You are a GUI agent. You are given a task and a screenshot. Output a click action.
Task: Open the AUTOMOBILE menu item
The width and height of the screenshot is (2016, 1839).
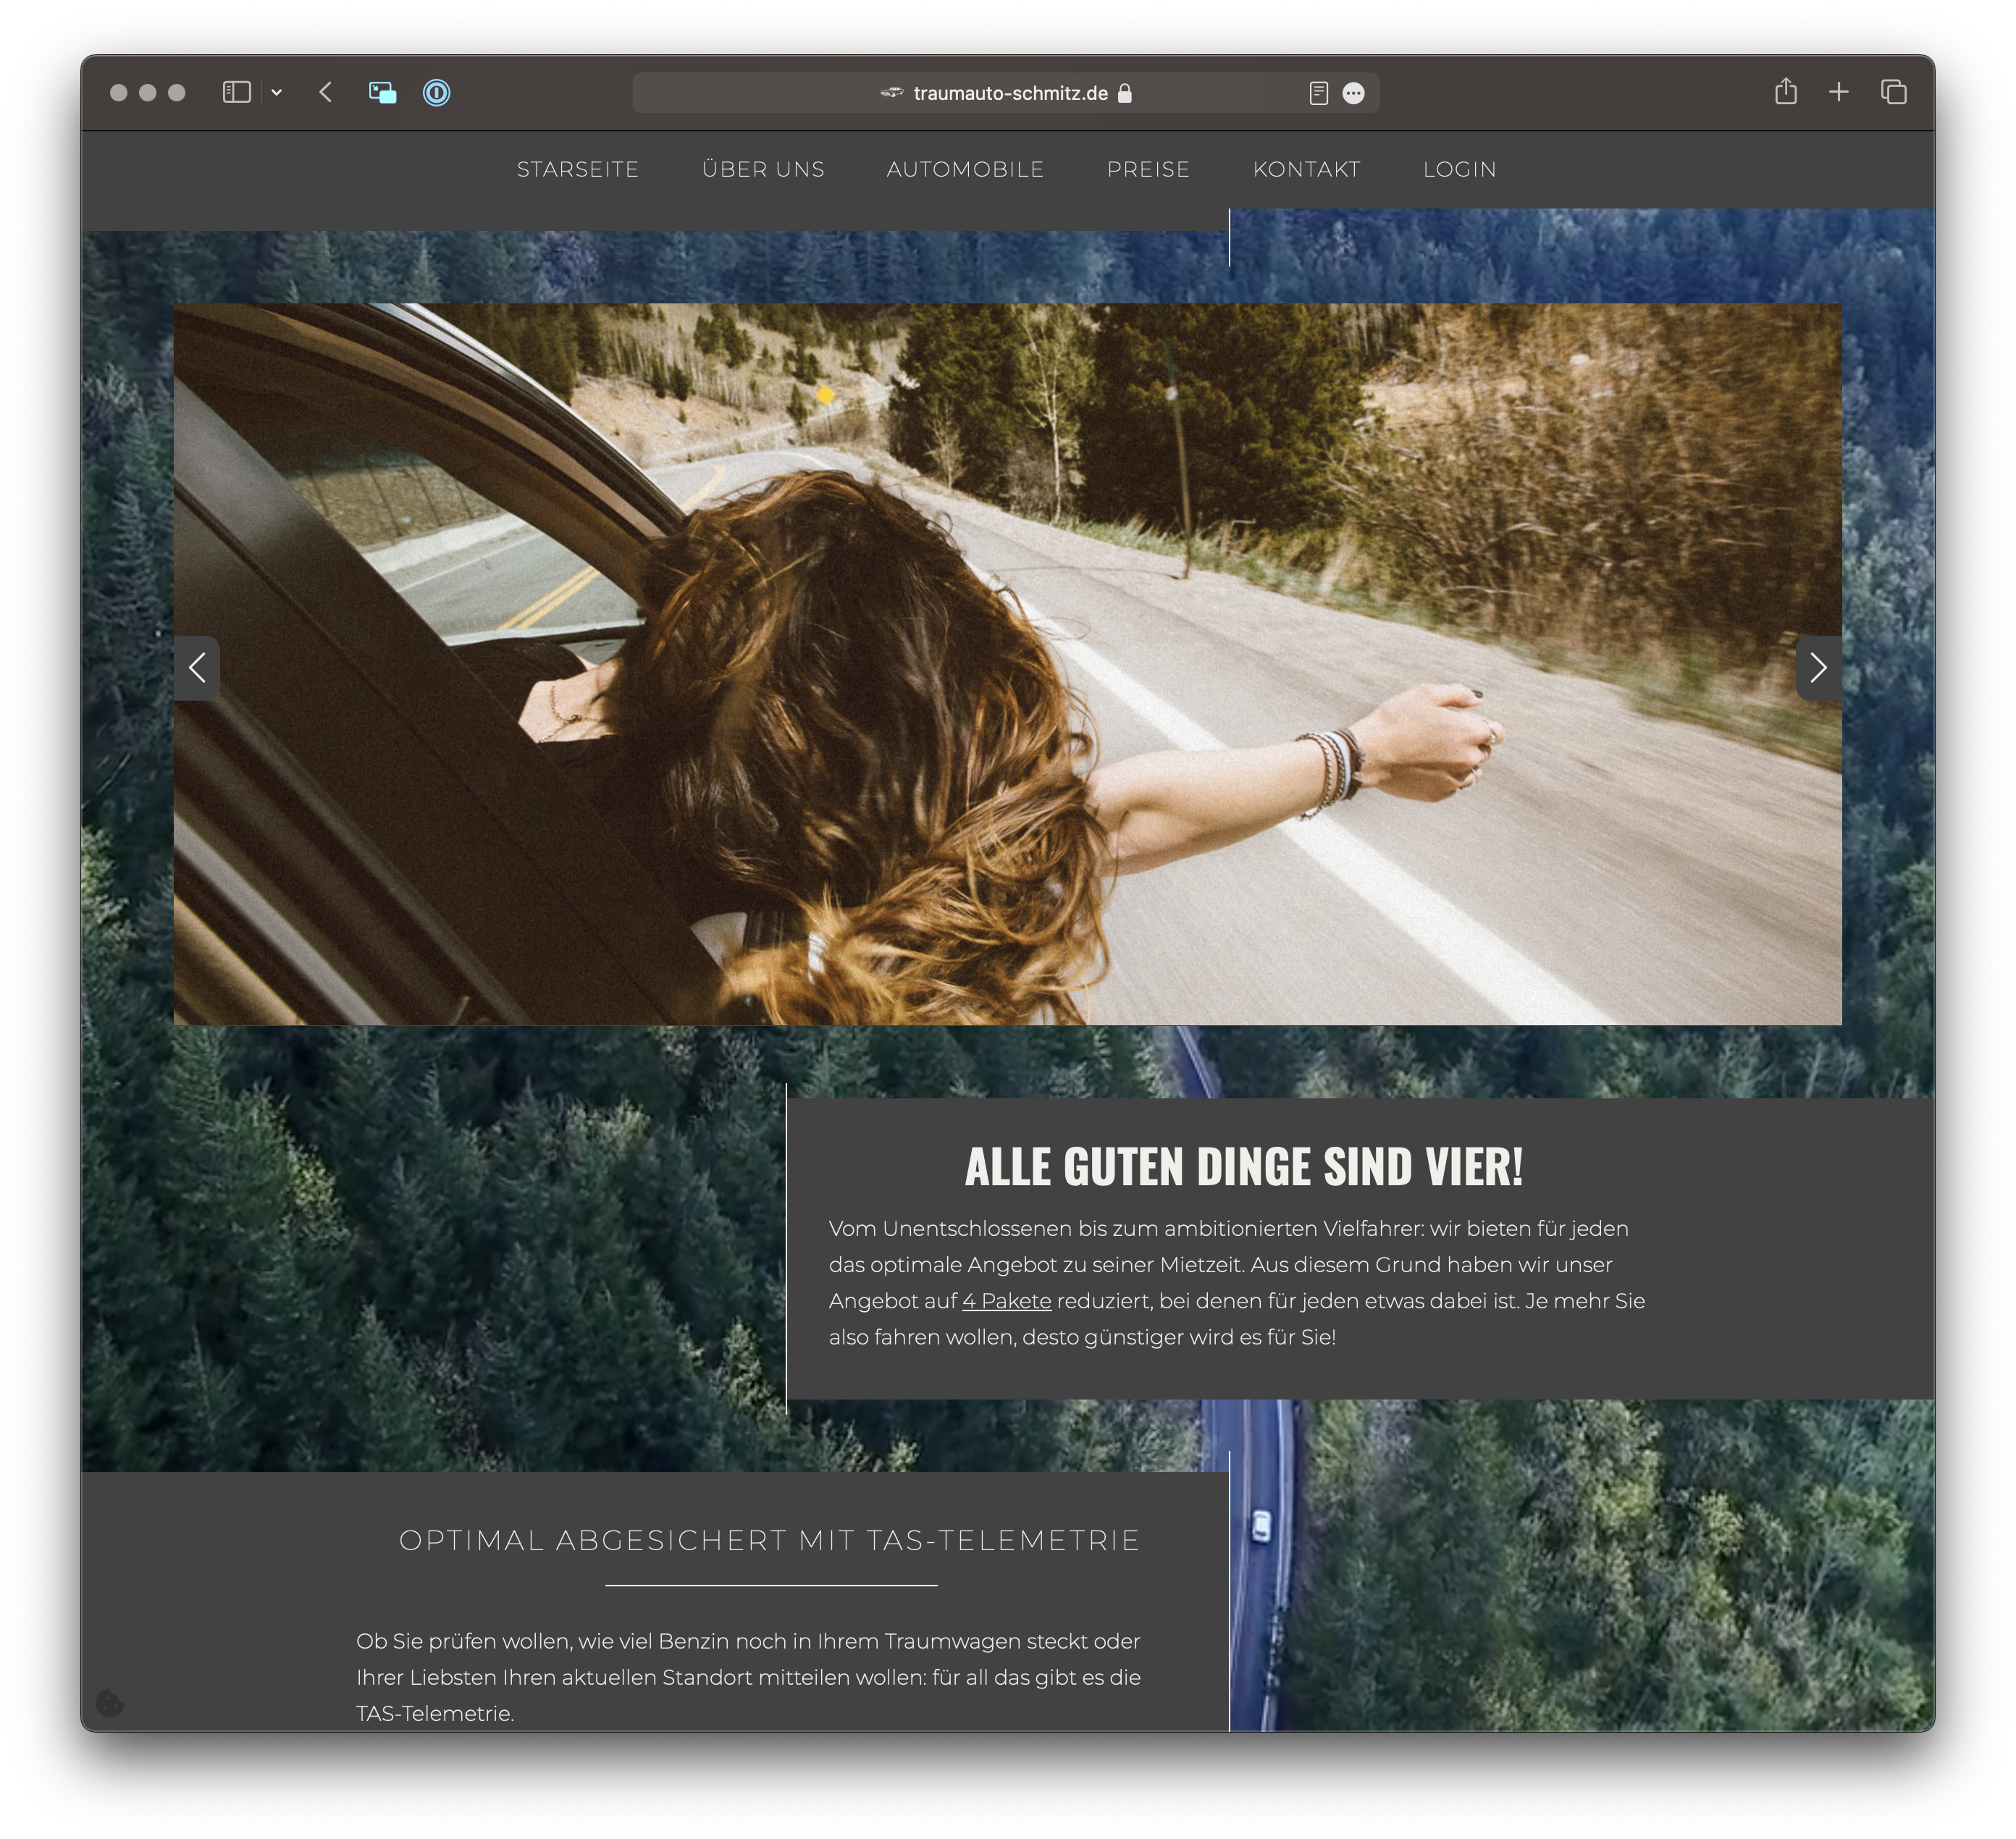tap(965, 169)
